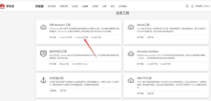Screen dimensions: 211x101
Task: Open the 活动 menu item
Action: pyautogui.click(x=112, y=6)
